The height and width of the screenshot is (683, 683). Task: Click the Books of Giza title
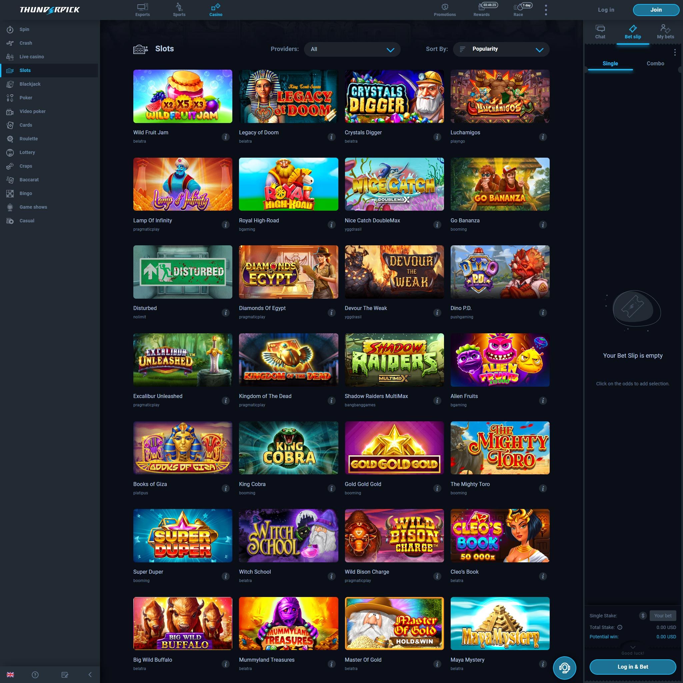point(150,484)
